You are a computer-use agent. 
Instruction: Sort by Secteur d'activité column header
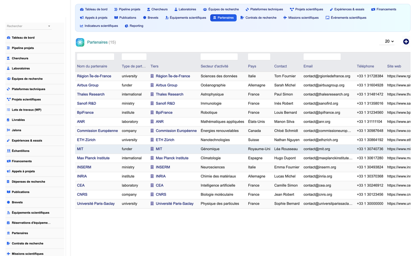click(x=214, y=66)
